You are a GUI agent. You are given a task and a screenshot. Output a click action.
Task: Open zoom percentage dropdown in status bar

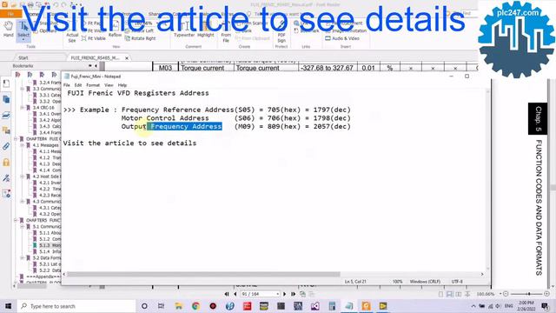pyautogui.click(x=500, y=294)
